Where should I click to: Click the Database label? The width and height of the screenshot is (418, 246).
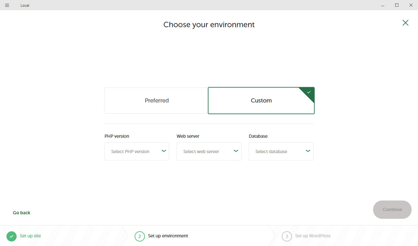258,136
